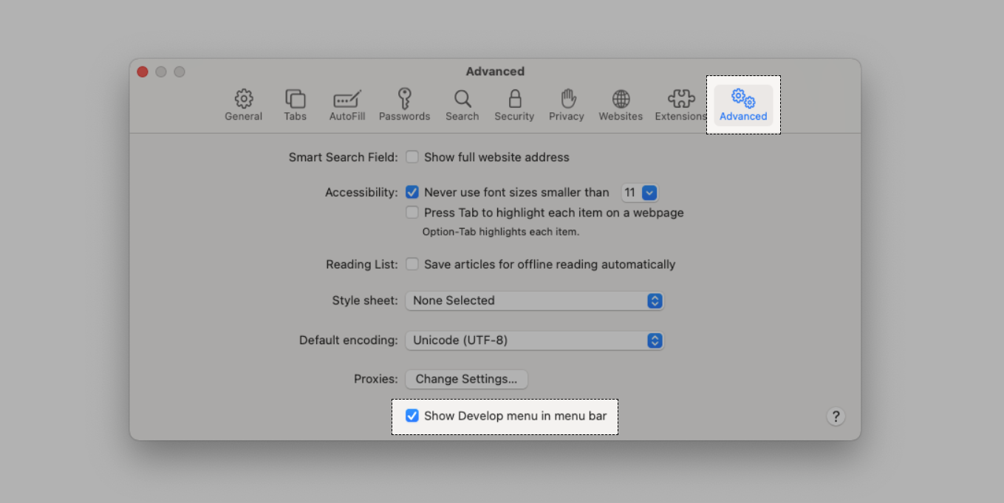
Task: Open the Default encoding dropdown
Action: click(534, 341)
